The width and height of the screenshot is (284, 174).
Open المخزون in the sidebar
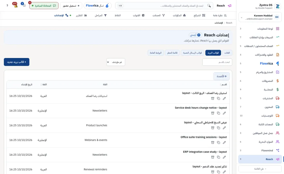(x=260, y=107)
